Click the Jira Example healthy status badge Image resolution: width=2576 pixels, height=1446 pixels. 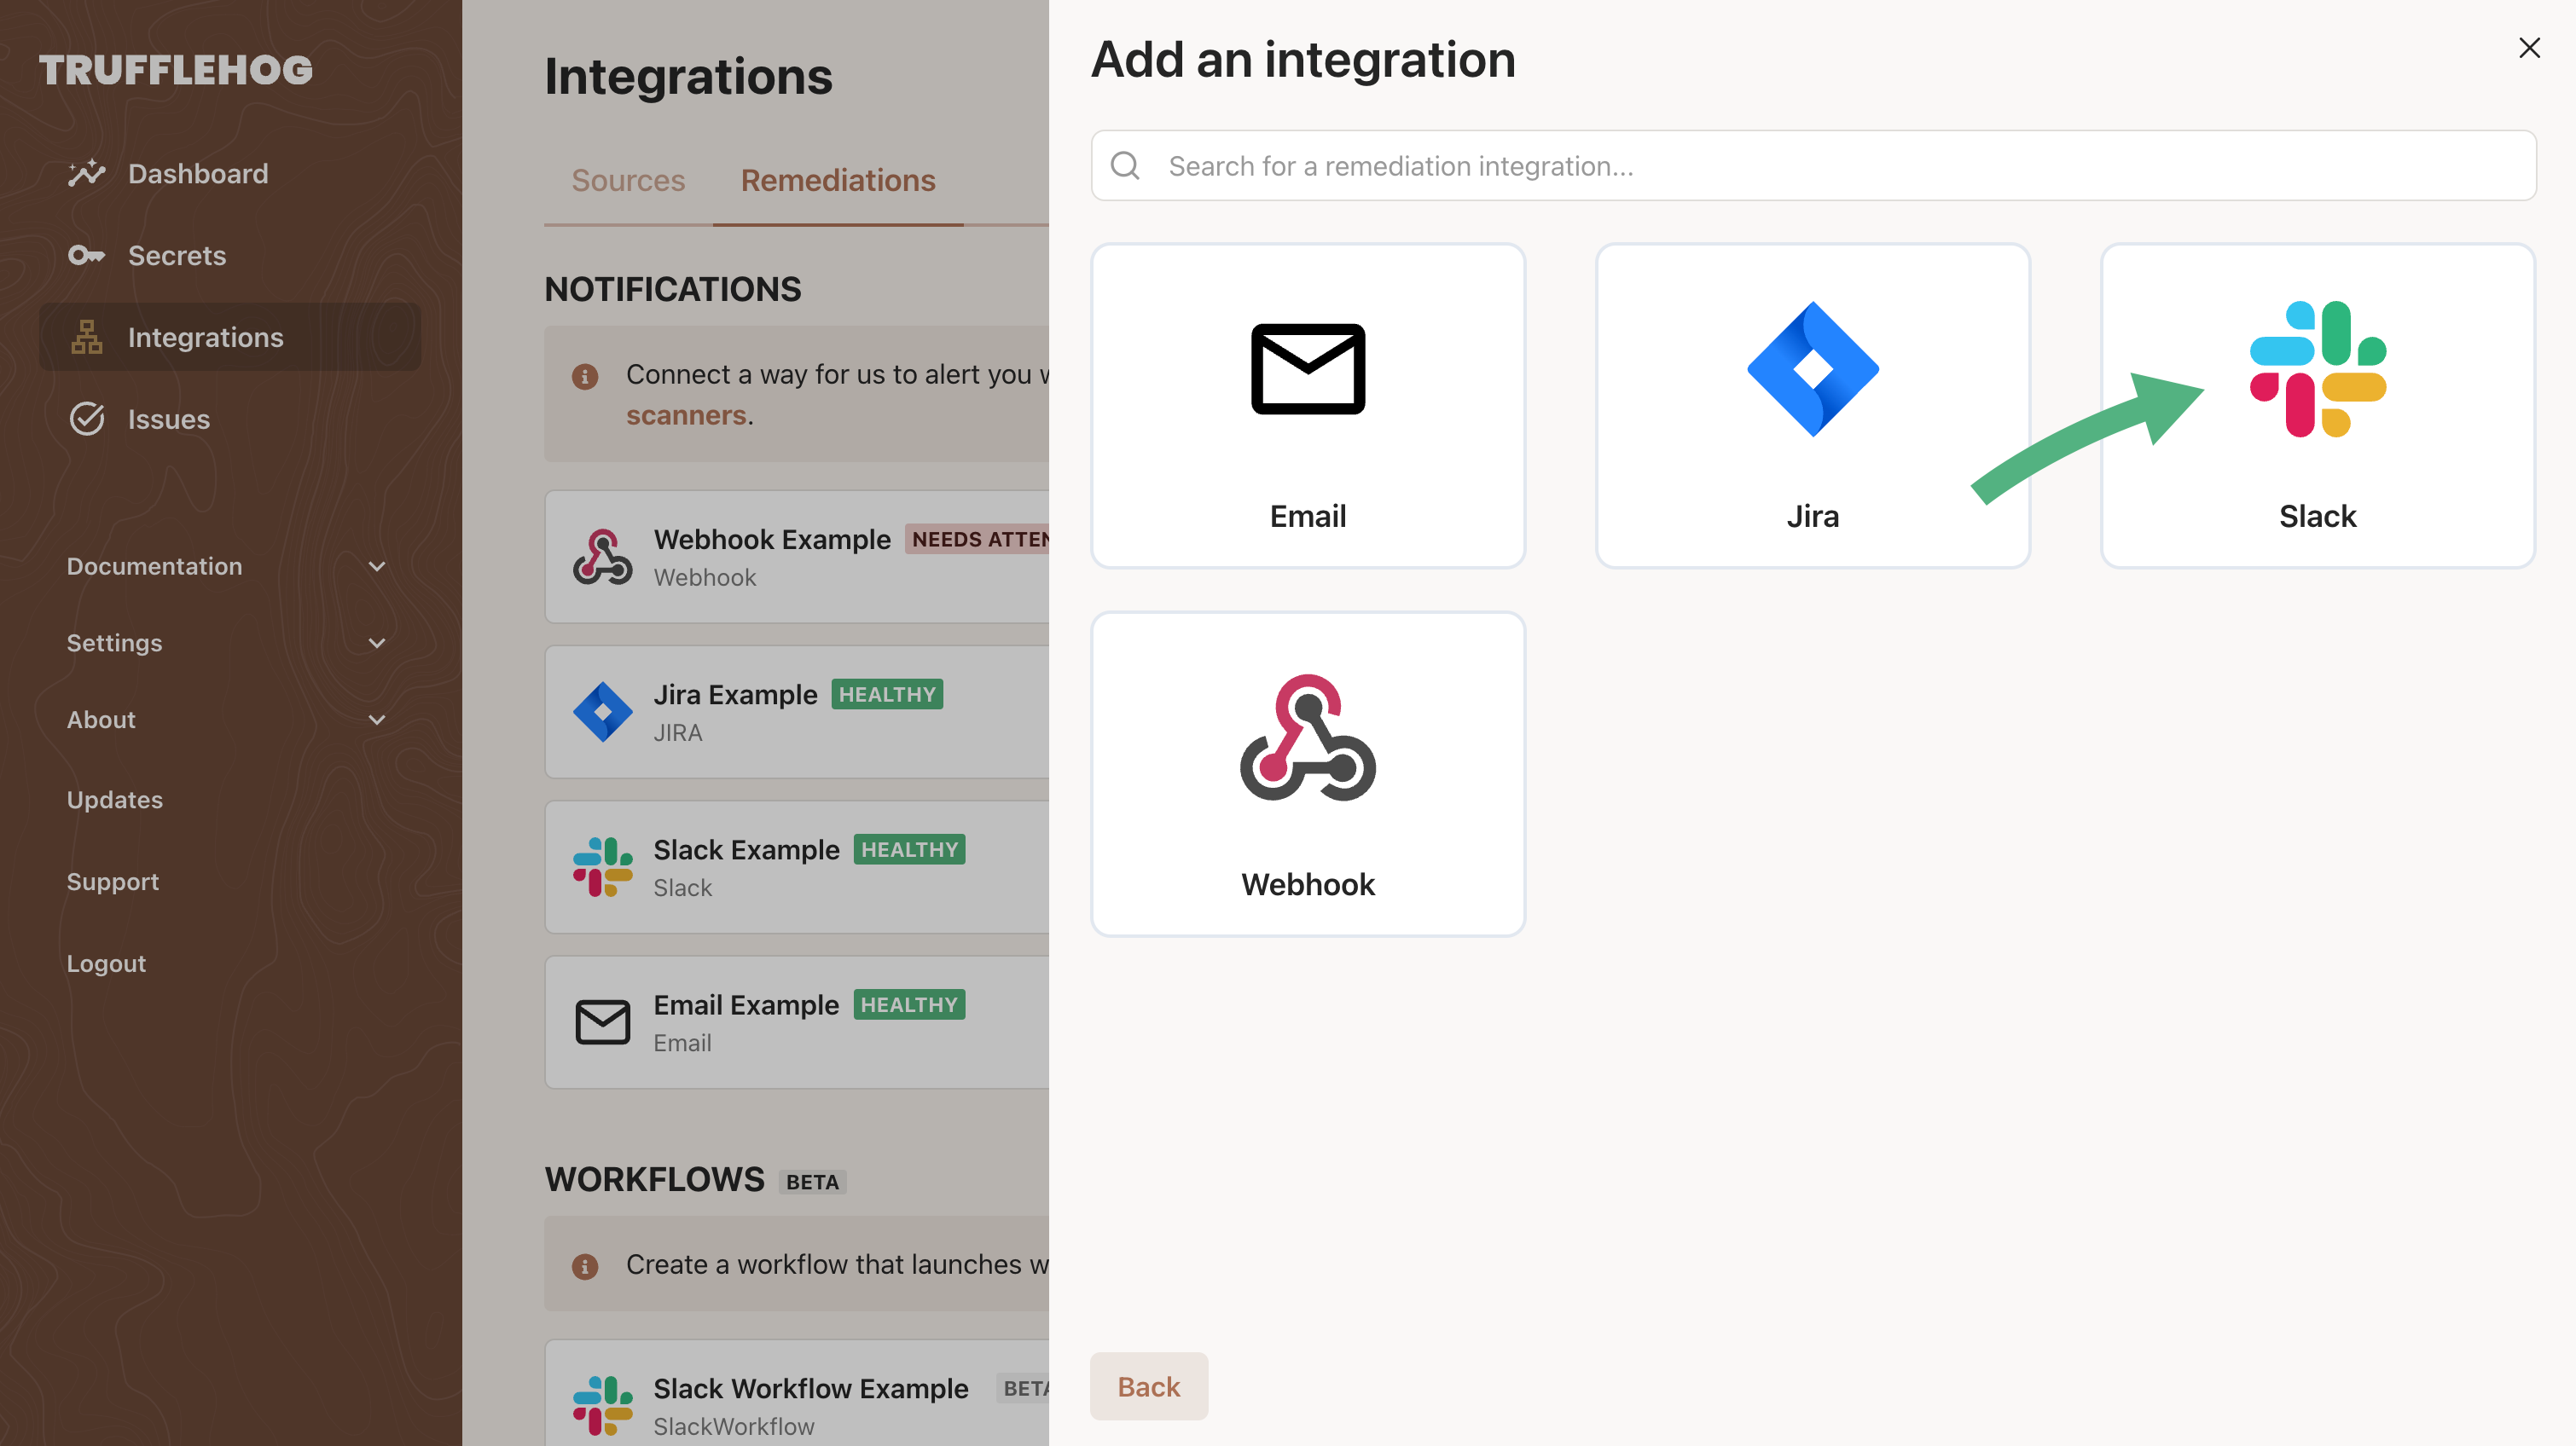(x=888, y=693)
